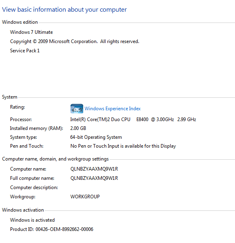
Task: Click the "System type:" label
Action: 24,137
